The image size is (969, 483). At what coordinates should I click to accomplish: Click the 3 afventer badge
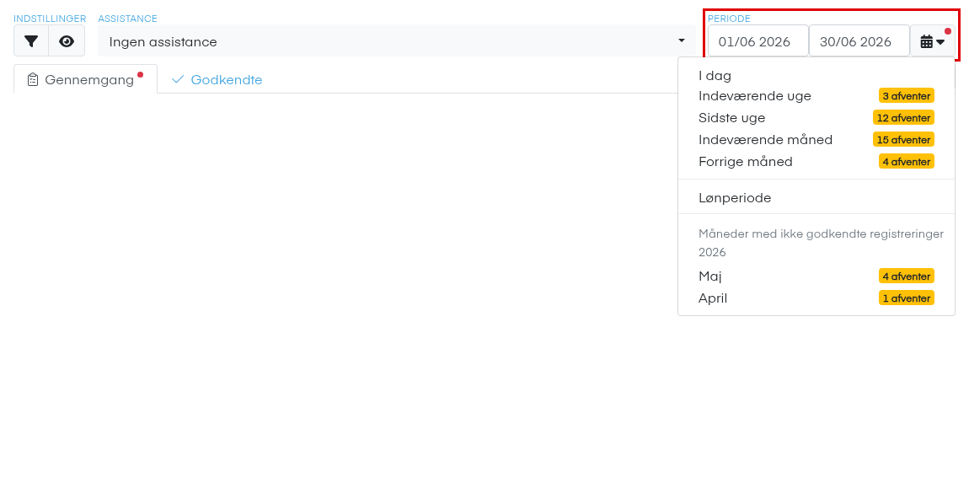(907, 96)
